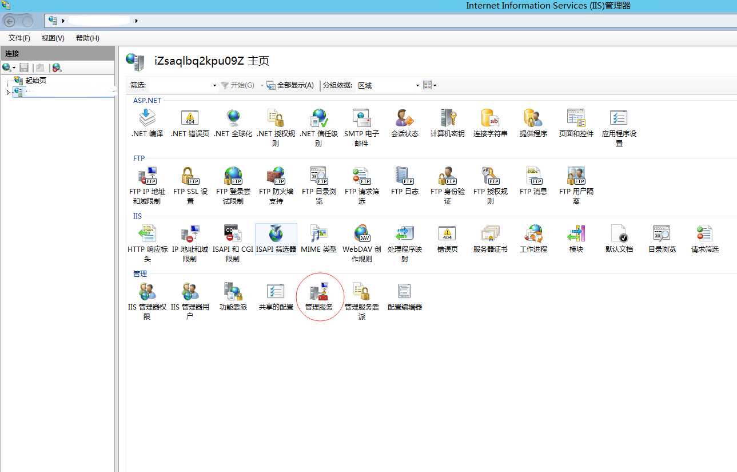Viewport: 737px width, 472px height.
Task: Open IIS 管理器权限
Action: pyautogui.click(x=147, y=302)
